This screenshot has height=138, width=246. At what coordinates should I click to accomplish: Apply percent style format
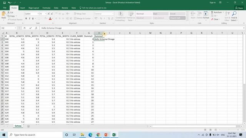[101, 18]
